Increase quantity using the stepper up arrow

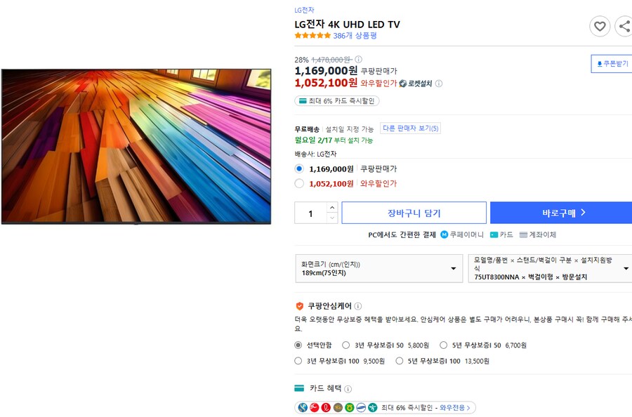(x=332, y=207)
